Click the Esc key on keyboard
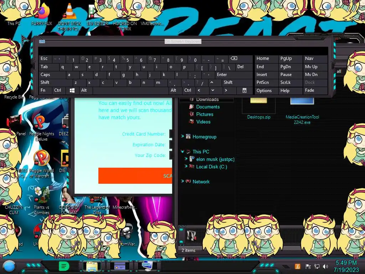Image resolution: width=365 pixels, height=274 pixels. click(x=45, y=59)
